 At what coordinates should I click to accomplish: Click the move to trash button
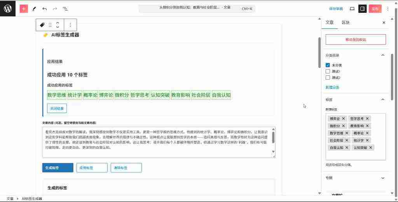(356, 40)
